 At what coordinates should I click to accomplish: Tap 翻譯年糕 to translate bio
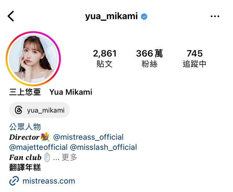(x=25, y=167)
